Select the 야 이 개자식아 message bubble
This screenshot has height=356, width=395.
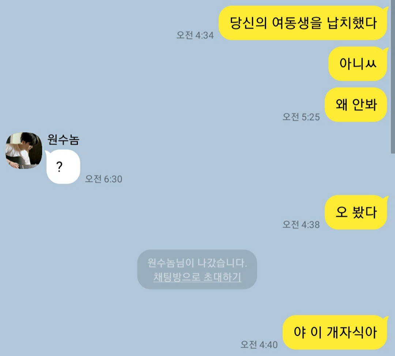click(335, 332)
